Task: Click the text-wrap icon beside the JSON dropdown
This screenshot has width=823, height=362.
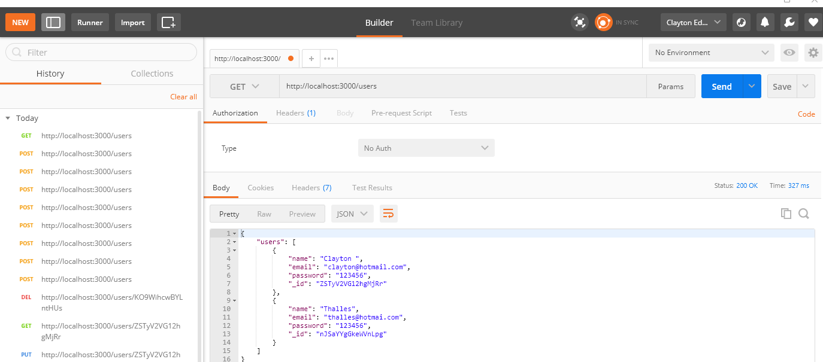Action: tap(388, 213)
